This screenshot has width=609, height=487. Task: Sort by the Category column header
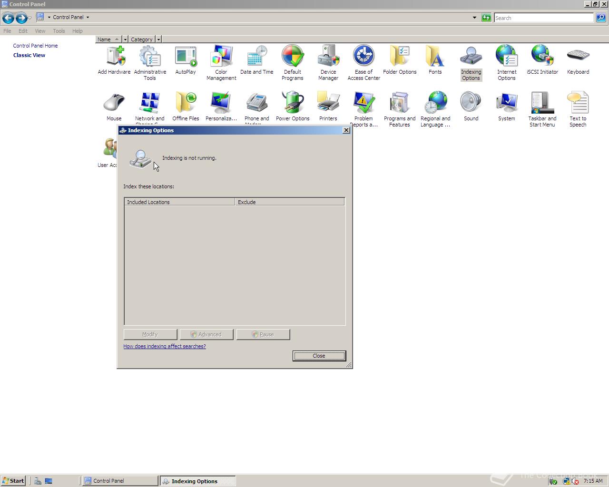(142, 39)
